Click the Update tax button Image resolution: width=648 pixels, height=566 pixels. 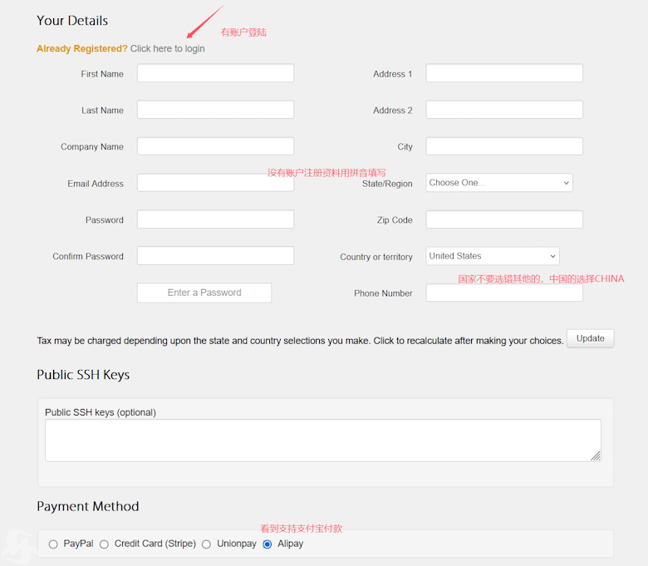coord(590,338)
